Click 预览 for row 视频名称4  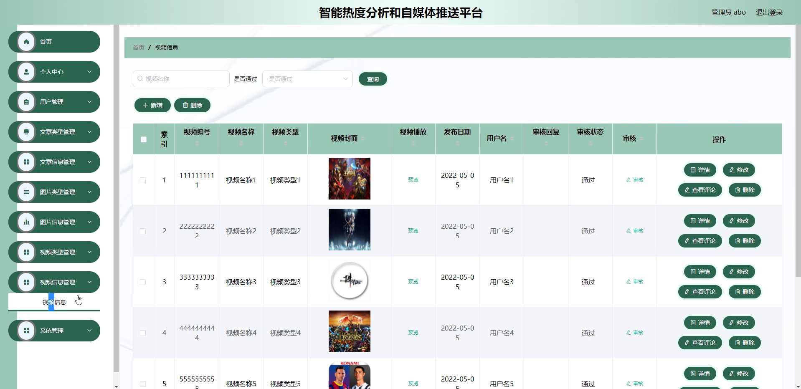pos(413,333)
